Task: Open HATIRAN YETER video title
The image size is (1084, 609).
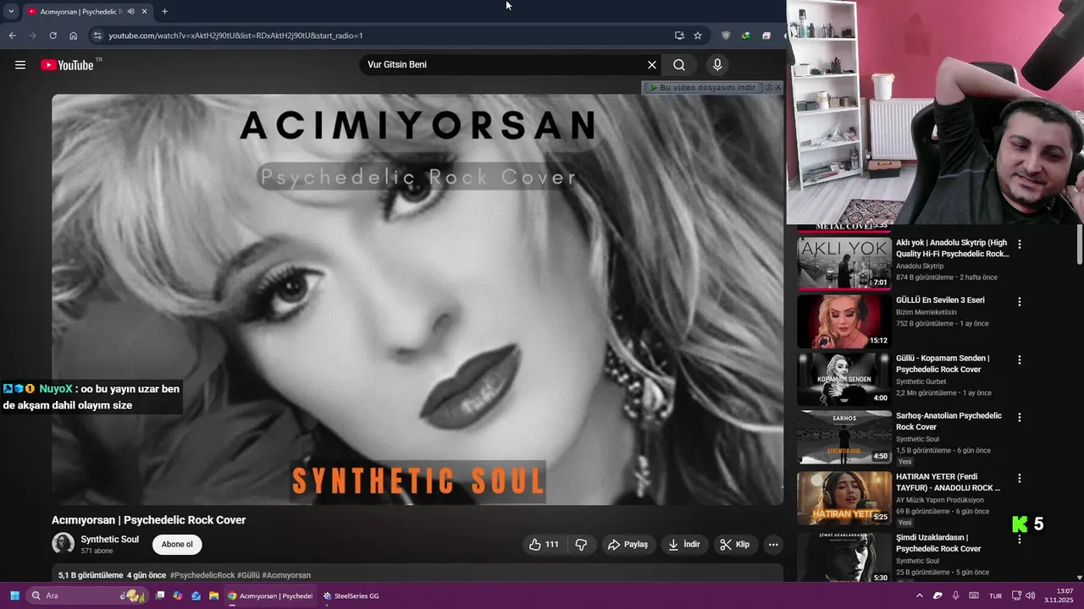Action: pos(948,482)
